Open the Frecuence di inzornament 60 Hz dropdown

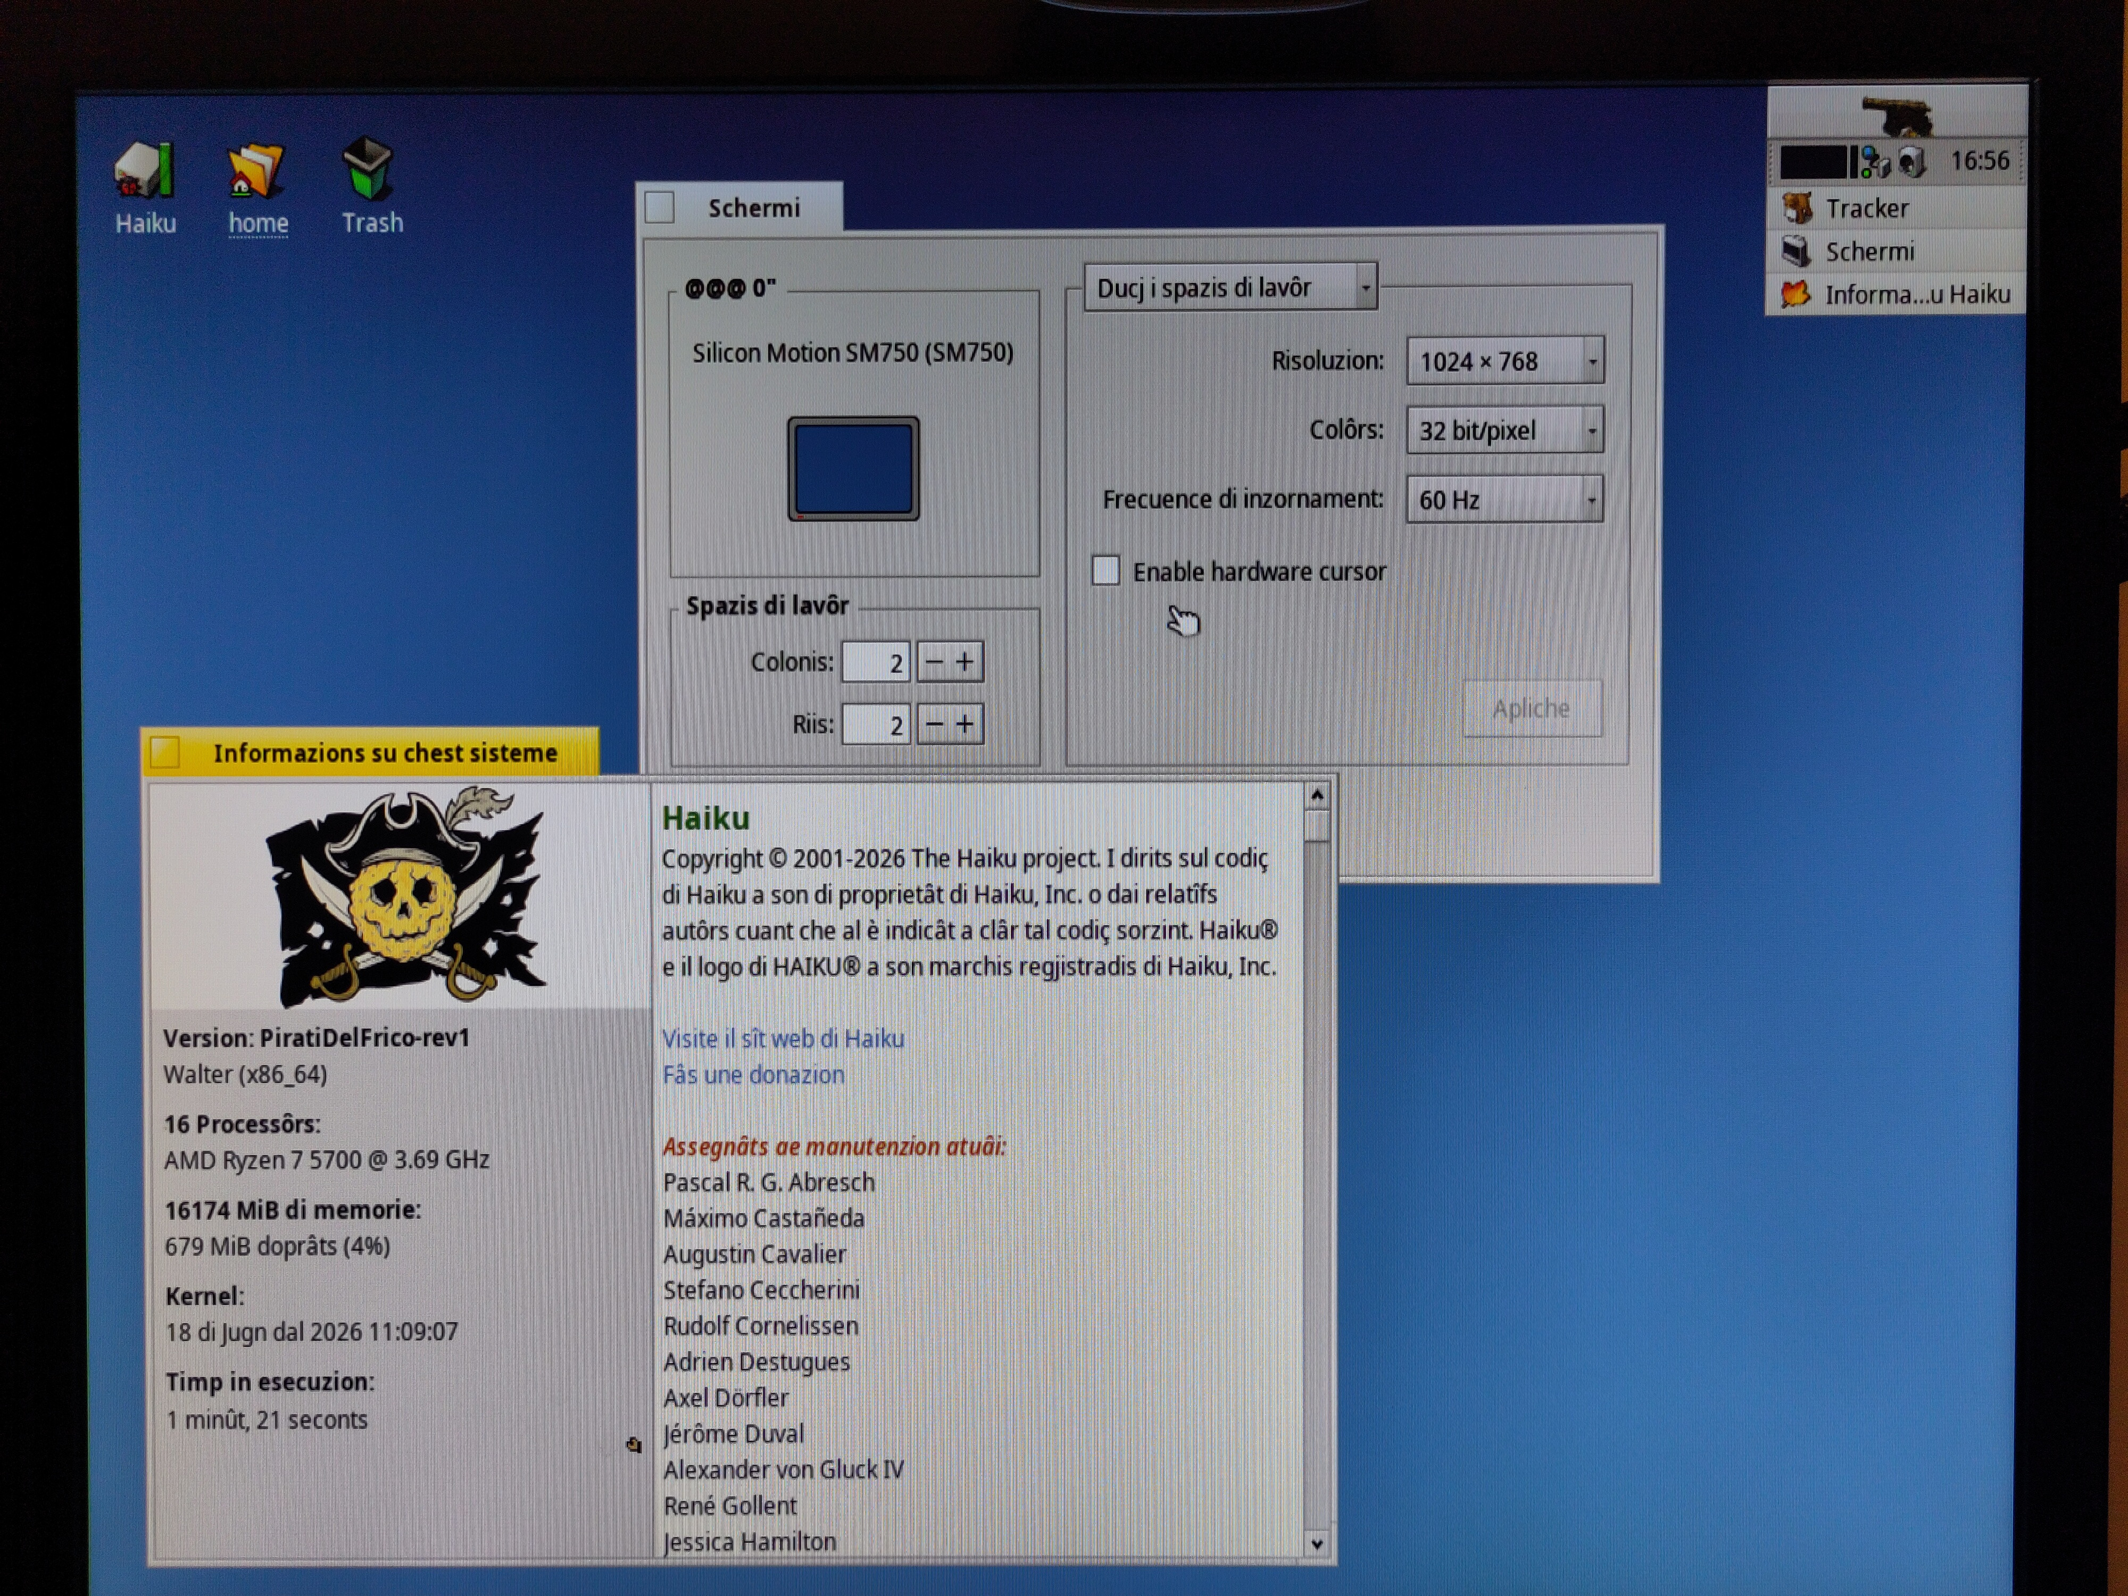tap(1504, 500)
